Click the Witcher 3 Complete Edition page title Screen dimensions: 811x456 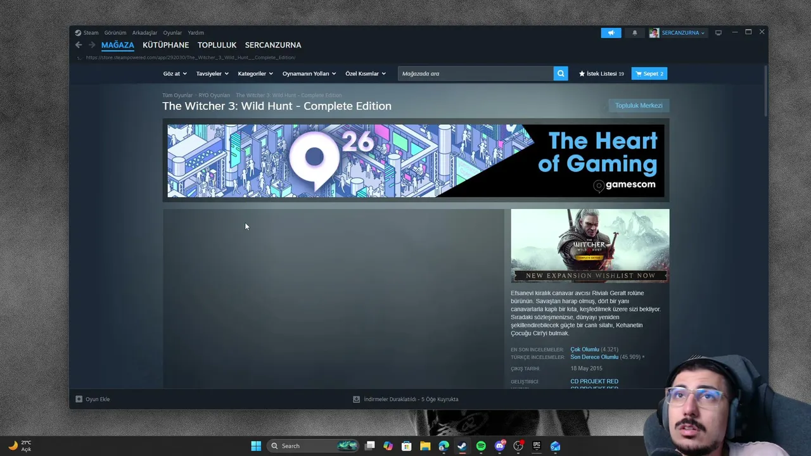[x=277, y=106]
